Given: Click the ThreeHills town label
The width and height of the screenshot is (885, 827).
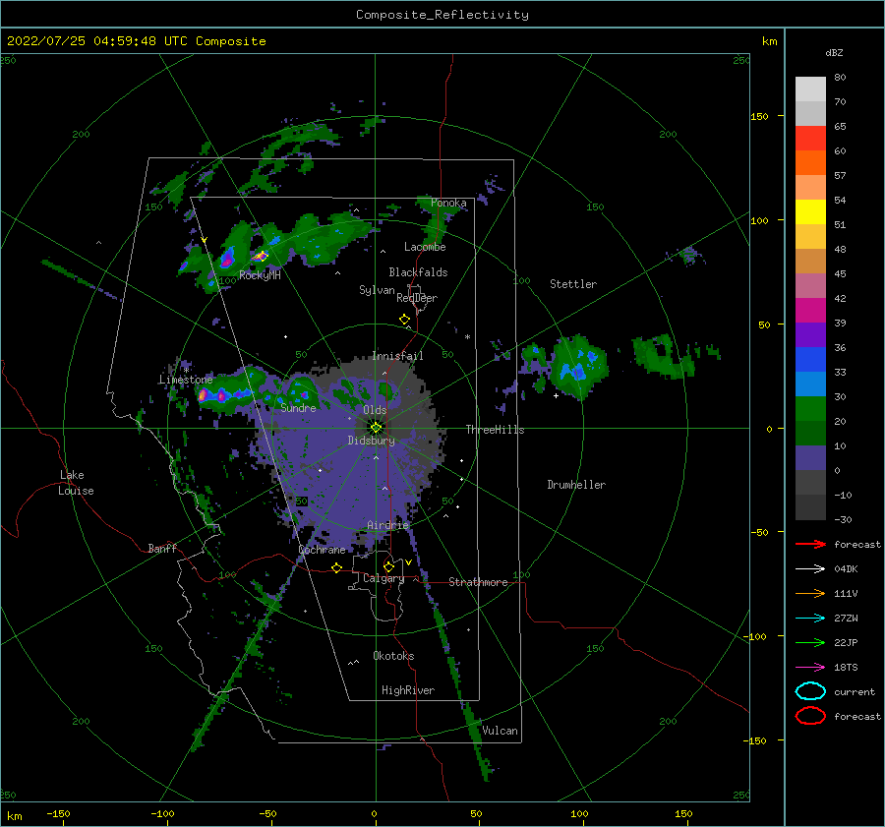Looking at the screenshot, I should pyautogui.click(x=495, y=430).
